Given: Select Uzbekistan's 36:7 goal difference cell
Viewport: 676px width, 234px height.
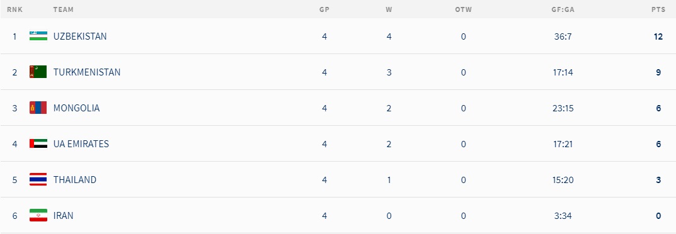Looking at the screenshot, I should 563,36.
